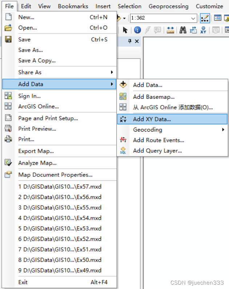Image resolution: width=229 pixels, height=289 pixels.
Task: Click the HTML Popup speech bubble tool
Action: (157, 30)
